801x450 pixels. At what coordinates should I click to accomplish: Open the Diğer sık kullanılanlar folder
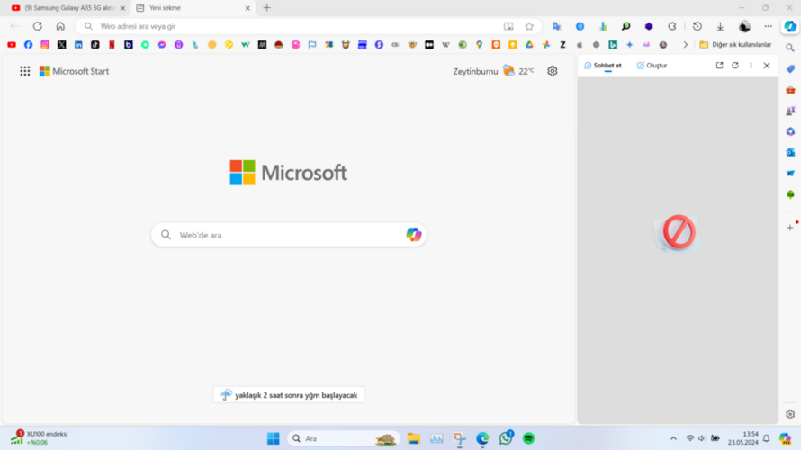point(735,45)
